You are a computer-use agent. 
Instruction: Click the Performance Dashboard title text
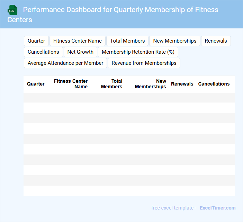click(x=120, y=10)
